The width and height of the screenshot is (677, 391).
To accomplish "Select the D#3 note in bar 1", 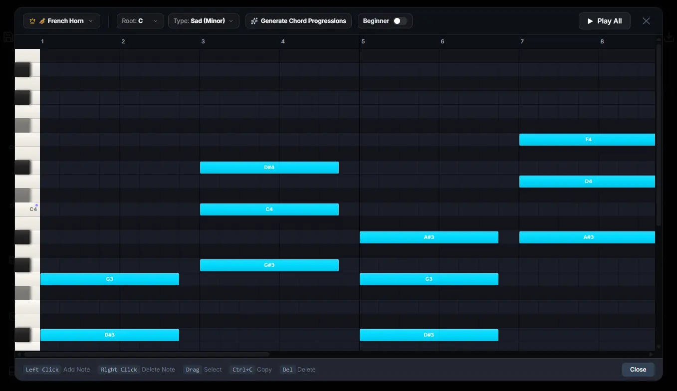I will click(110, 335).
